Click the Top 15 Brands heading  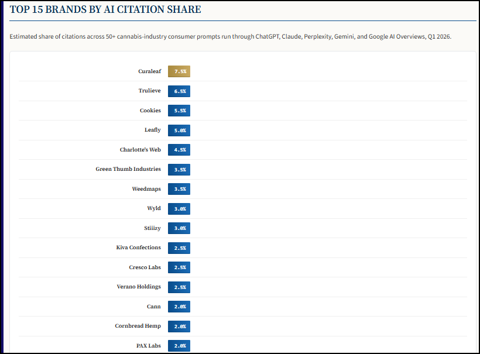point(105,9)
